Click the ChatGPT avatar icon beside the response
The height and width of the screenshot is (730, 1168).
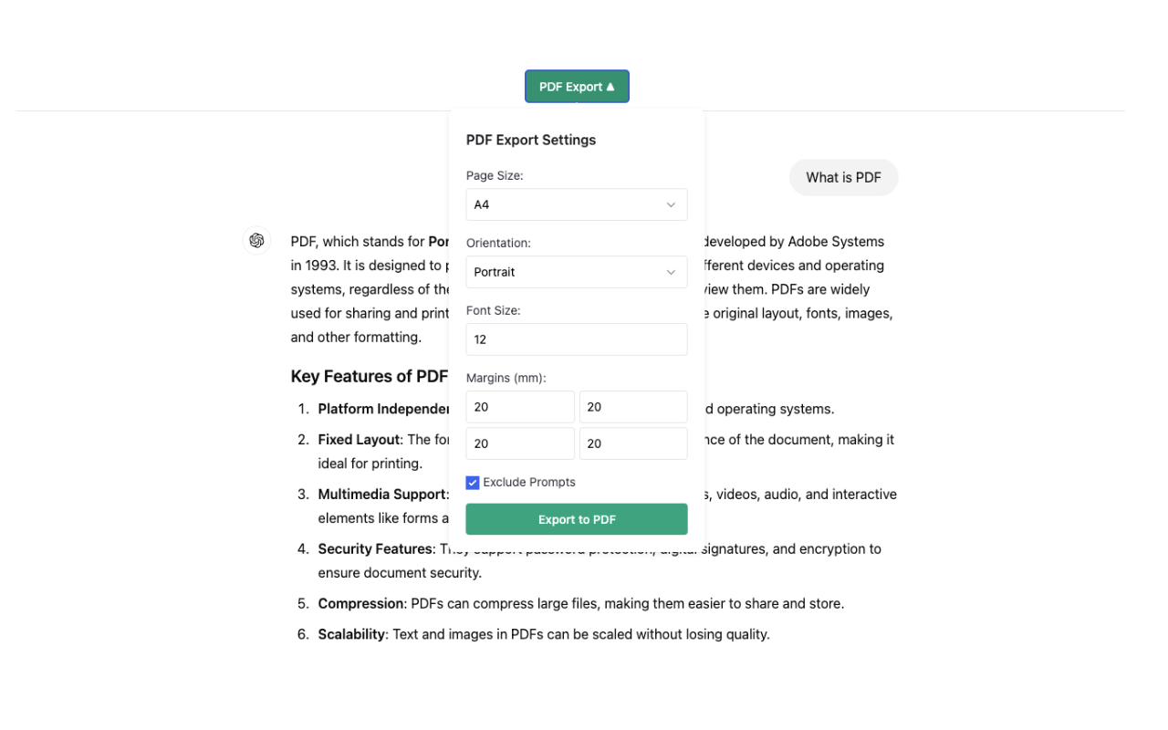(256, 240)
